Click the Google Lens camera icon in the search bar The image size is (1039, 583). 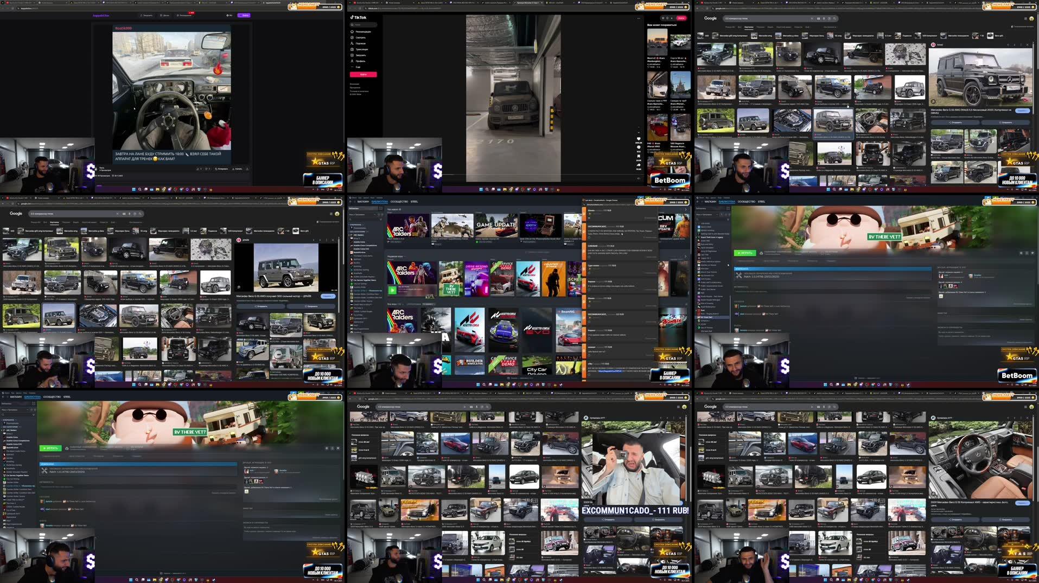pos(829,18)
